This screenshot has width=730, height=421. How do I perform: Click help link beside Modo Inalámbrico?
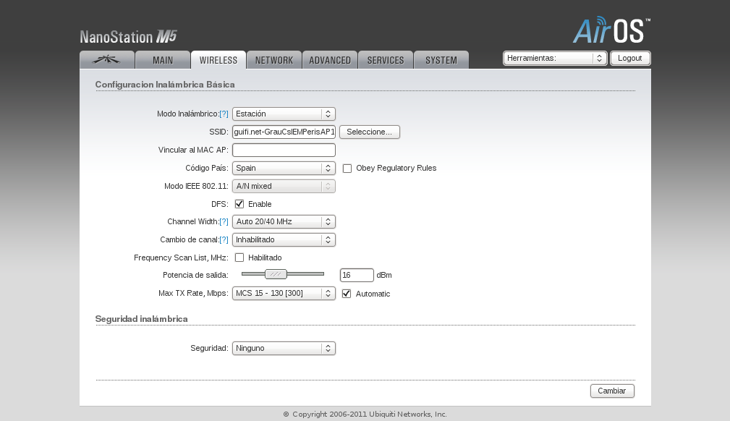[x=224, y=114]
